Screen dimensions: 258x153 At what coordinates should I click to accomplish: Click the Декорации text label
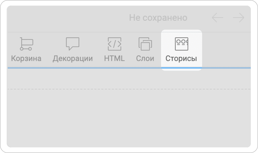point(73,59)
